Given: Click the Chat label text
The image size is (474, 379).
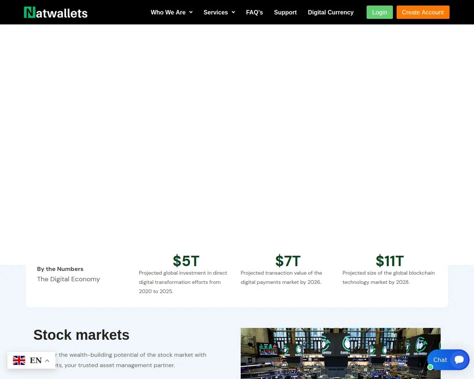Looking at the screenshot, I should (x=440, y=360).
